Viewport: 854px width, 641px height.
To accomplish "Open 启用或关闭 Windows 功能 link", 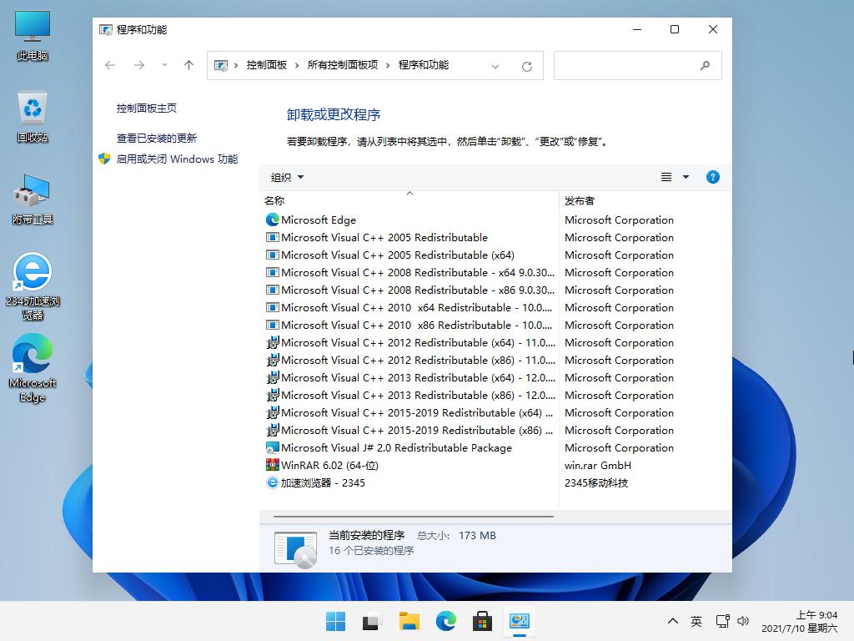I will 177,159.
